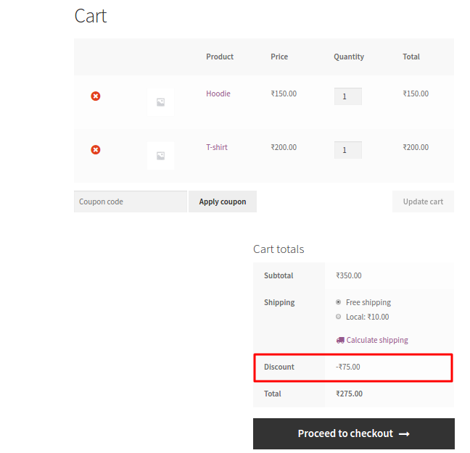Image resolution: width=470 pixels, height=453 pixels.
Task: Click the Shipping label
Action: click(279, 302)
